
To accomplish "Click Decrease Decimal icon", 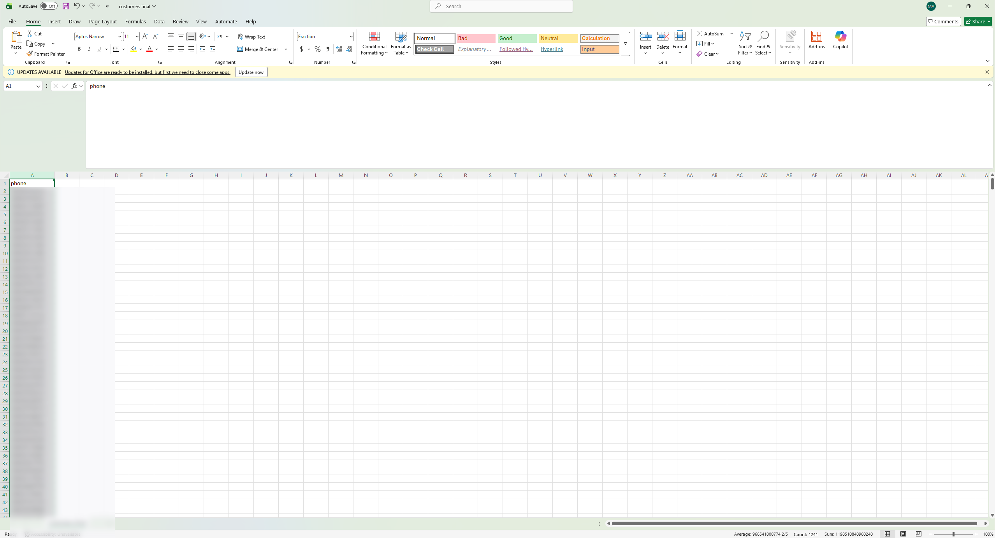I will 349,49.
